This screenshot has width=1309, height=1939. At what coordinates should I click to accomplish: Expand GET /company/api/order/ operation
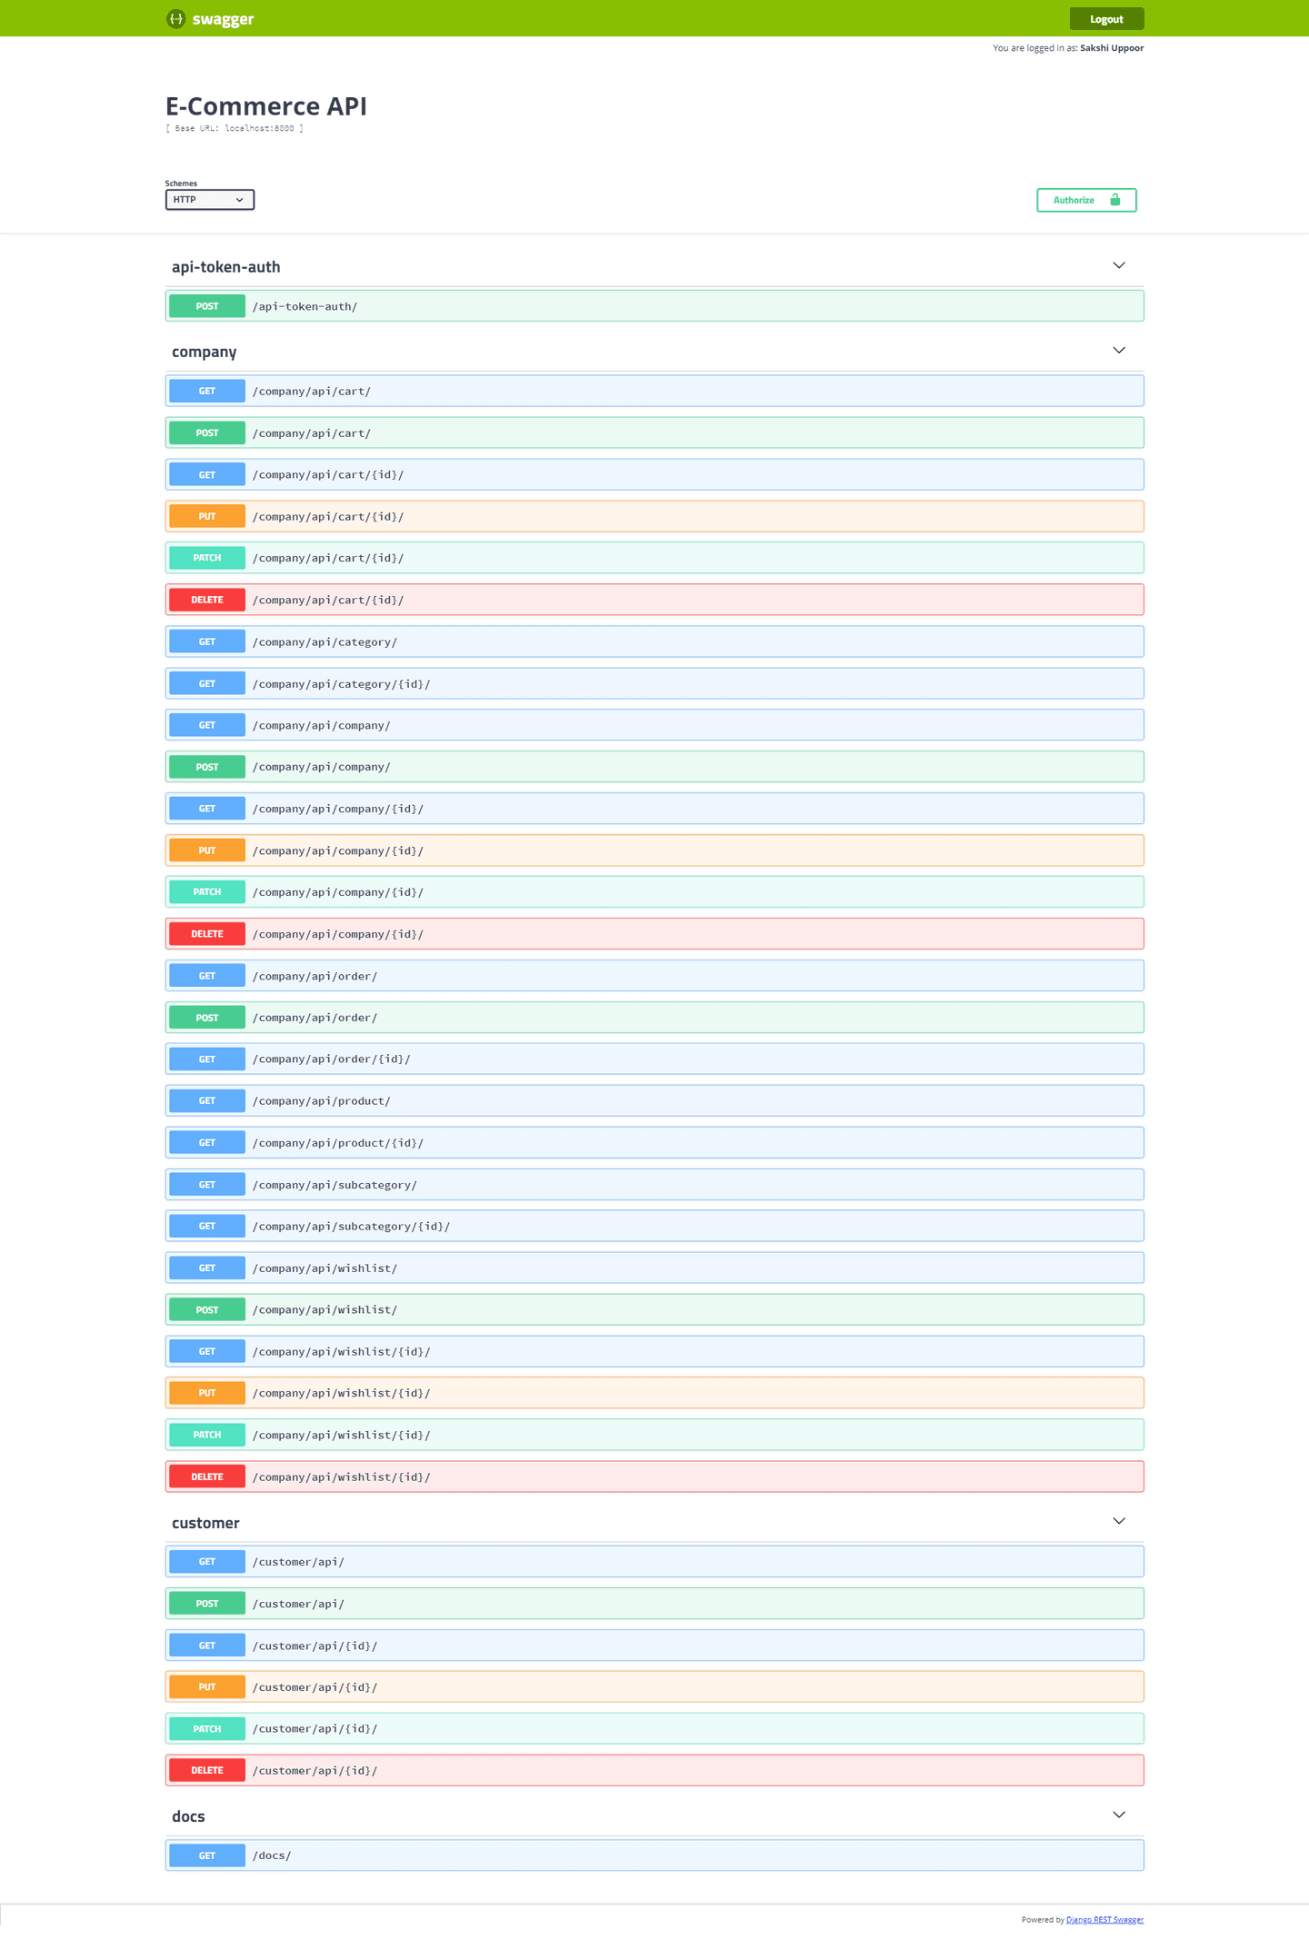point(654,976)
